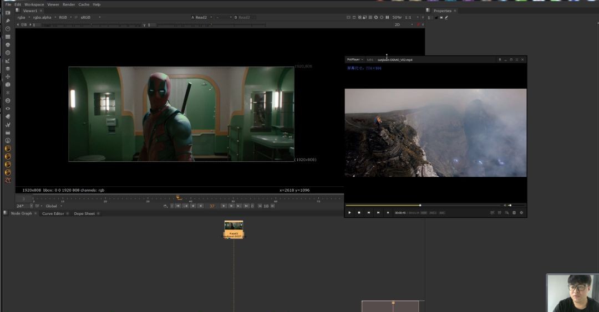Image resolution: width=599 pixels, height=312 pixels.
Task: Open the Channel nodes toolbar menu
Action: pos(8,37)
